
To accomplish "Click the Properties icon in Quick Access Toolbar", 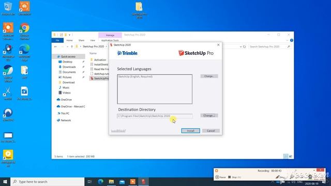I will 61,35.
